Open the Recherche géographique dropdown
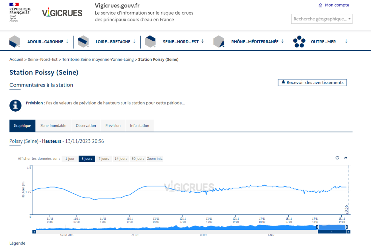 [x=322, y=19]
